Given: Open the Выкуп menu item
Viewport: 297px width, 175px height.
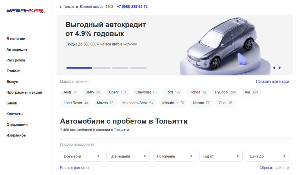Looking at the screenshot, I should pyautogui.click(x=12, y=82).
